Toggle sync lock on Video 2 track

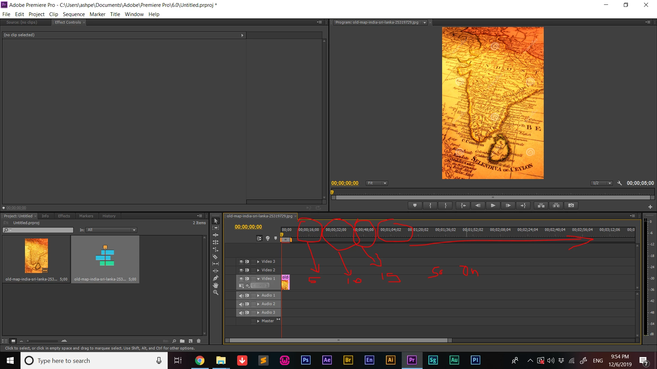coord(247,270)
